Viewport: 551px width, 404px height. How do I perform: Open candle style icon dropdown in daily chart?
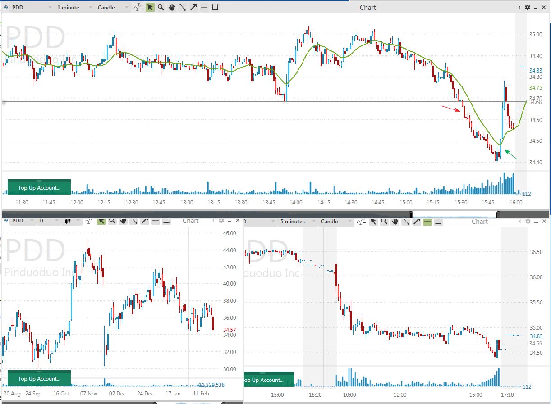[71, 221]
